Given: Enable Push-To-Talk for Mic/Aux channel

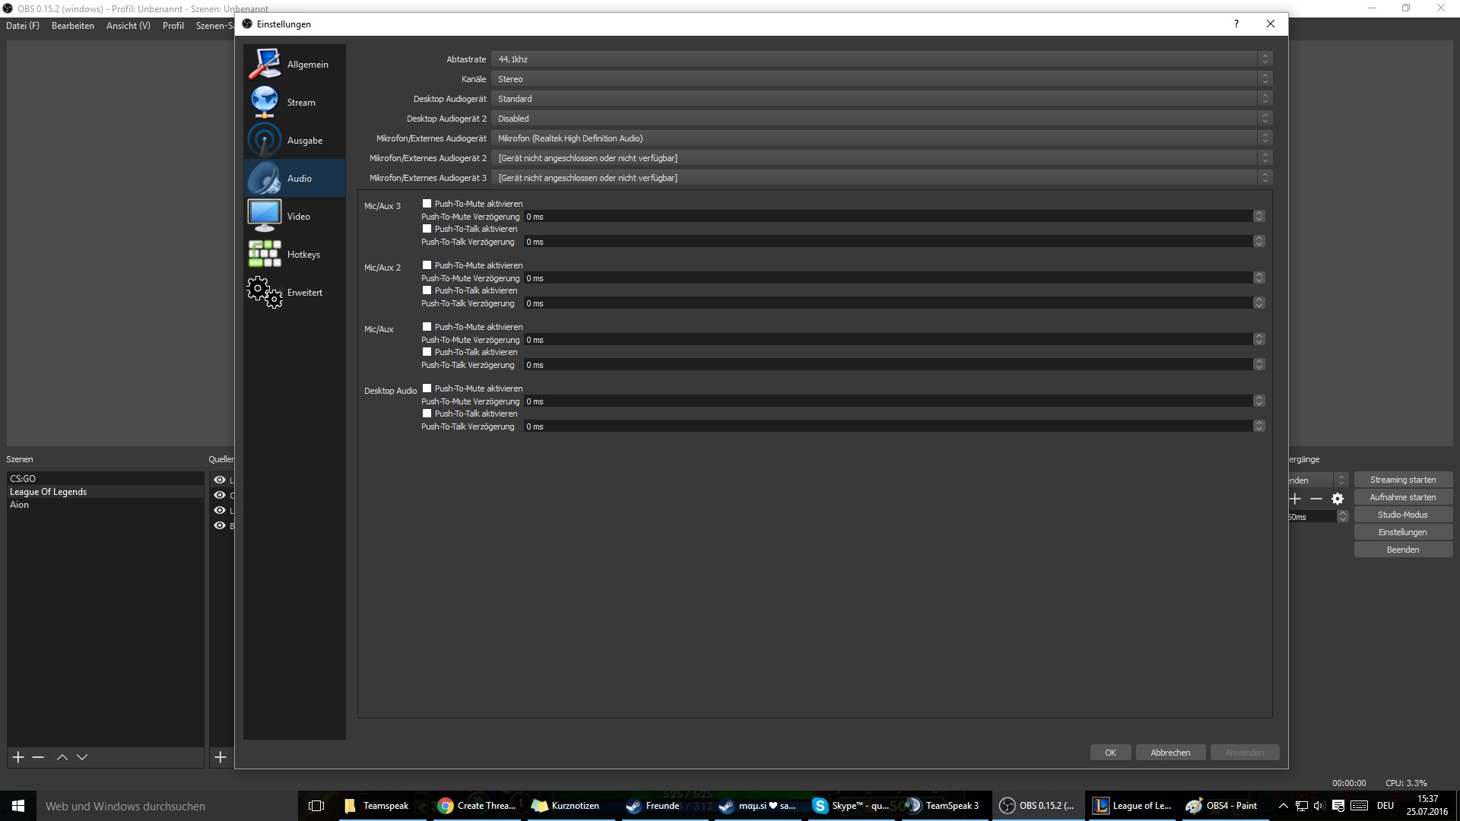Looking at the screenshot, I should [x=426, y=352].
